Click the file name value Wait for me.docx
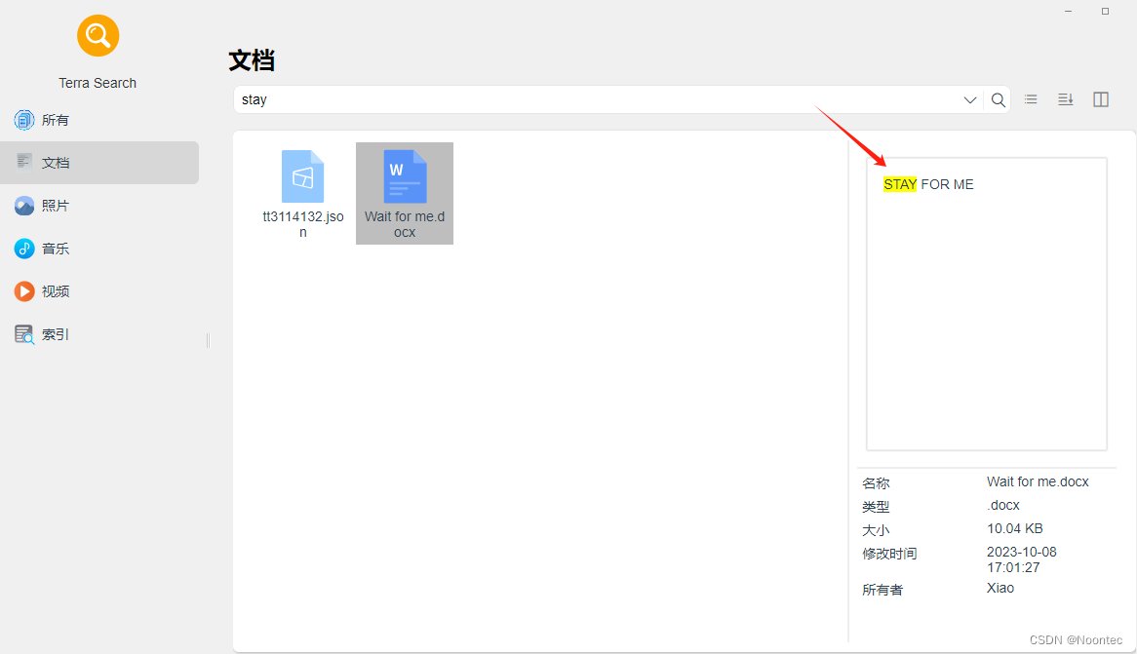This screenshot has width=1137, height=654. click(1038, 481)
